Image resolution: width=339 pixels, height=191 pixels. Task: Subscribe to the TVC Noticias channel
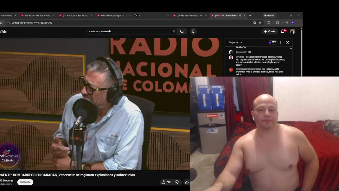(25, 182)
